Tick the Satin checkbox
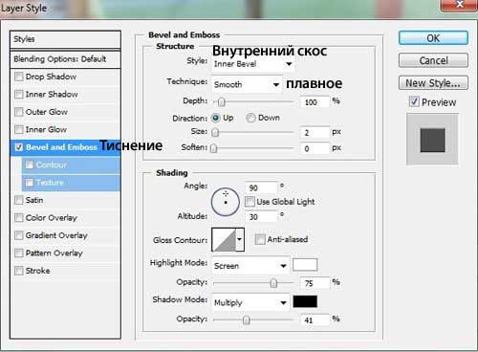The width and height of the screenshot is (478, 352). [x=19, y=200]
